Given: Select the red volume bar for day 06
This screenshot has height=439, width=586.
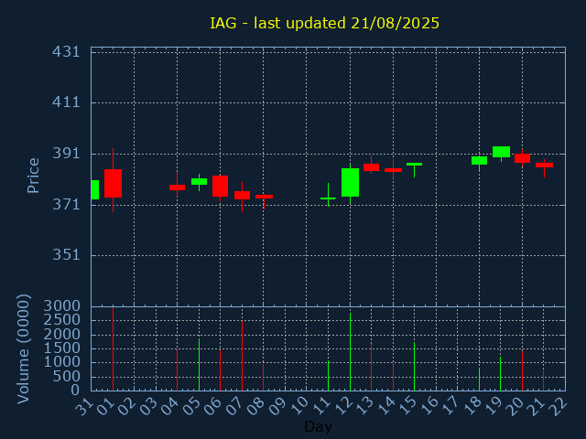Looking at the screenshot, I should (x=220, y=370).
